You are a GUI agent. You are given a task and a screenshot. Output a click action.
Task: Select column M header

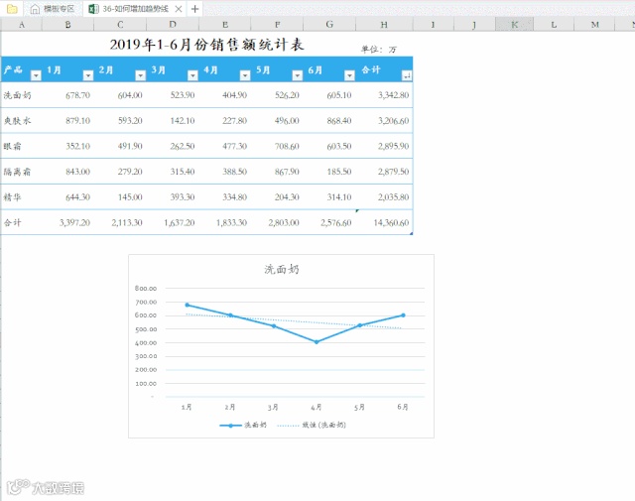pos(594,25)
